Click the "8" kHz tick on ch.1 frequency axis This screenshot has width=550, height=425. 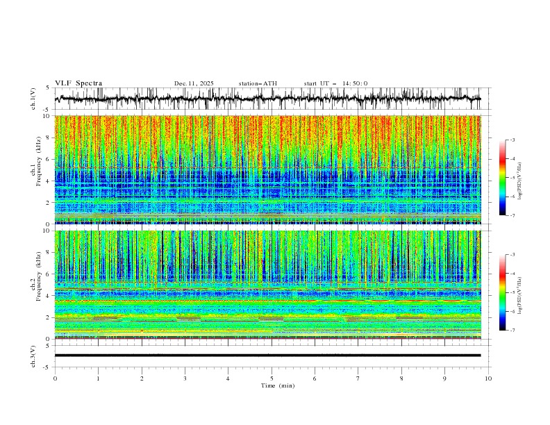pyautogui.click(x=49, y=137)
